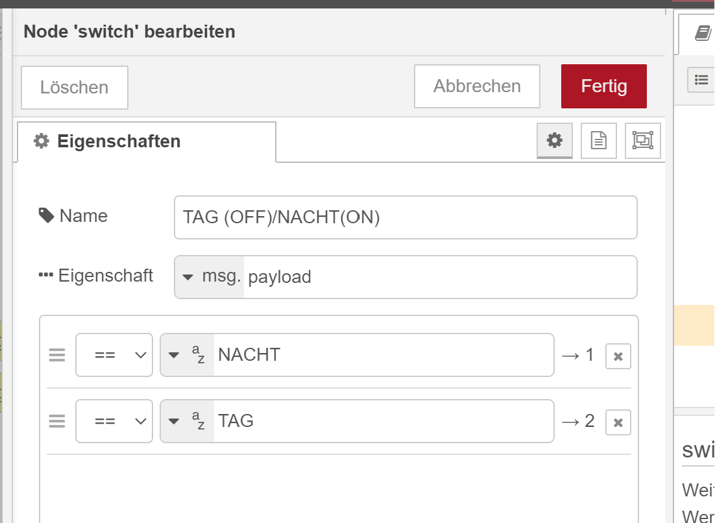Open node properties gear icon
Image resolution: width=715 pixels, height=523 pixels.
pyautogui.click(x=554, y=140)
